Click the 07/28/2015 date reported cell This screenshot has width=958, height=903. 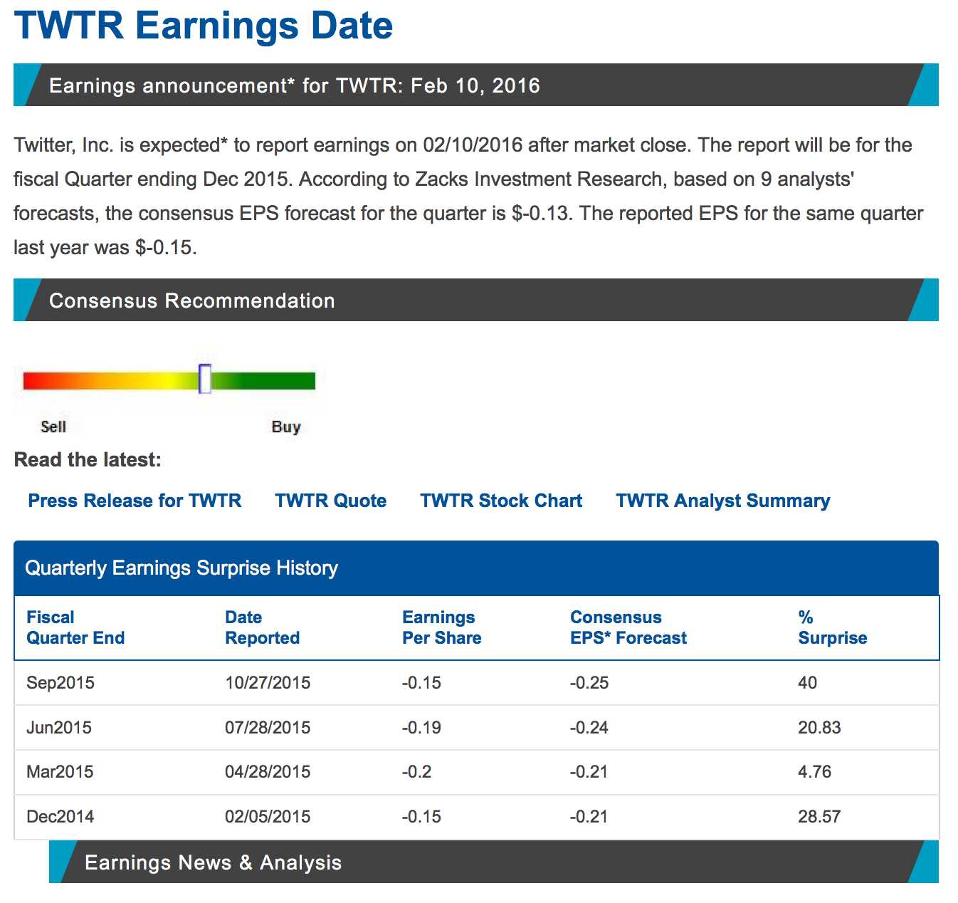point(268,728)
